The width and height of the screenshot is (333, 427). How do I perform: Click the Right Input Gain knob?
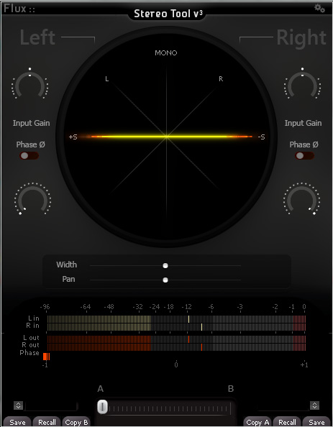[x=303, y=84]
